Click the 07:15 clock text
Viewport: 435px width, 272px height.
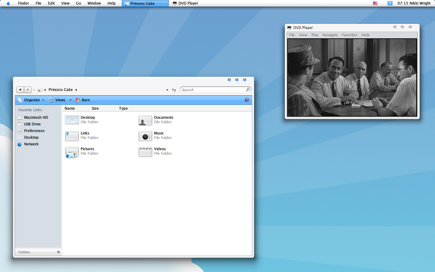pyautogui.click(x=403, y=3)
